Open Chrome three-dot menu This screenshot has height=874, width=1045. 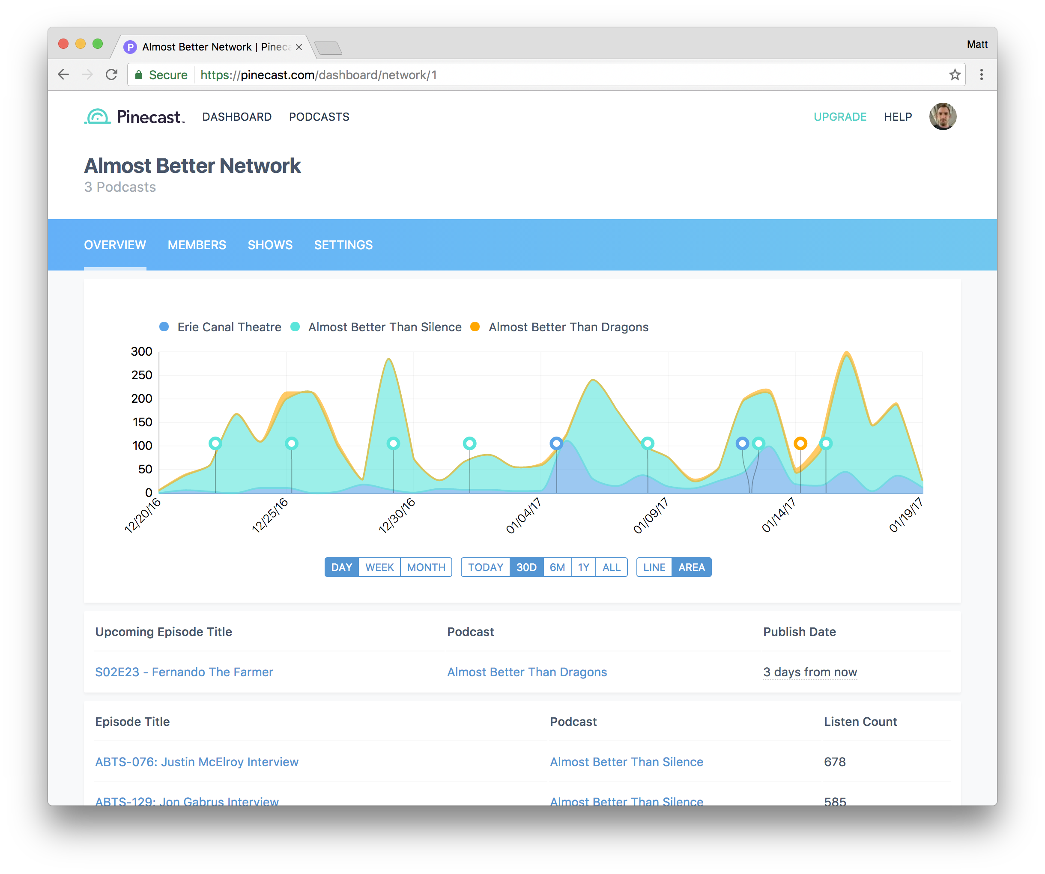[x=981, y=74]
